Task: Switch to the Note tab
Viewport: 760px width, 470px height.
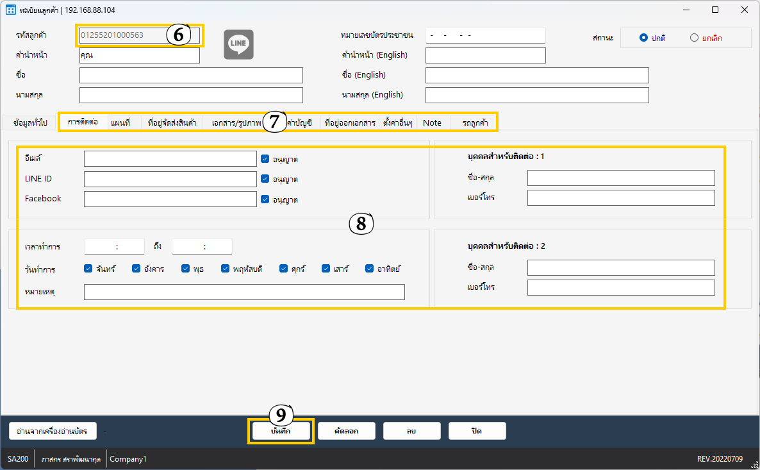Action: pyautogui.click(x=432, y=122)
